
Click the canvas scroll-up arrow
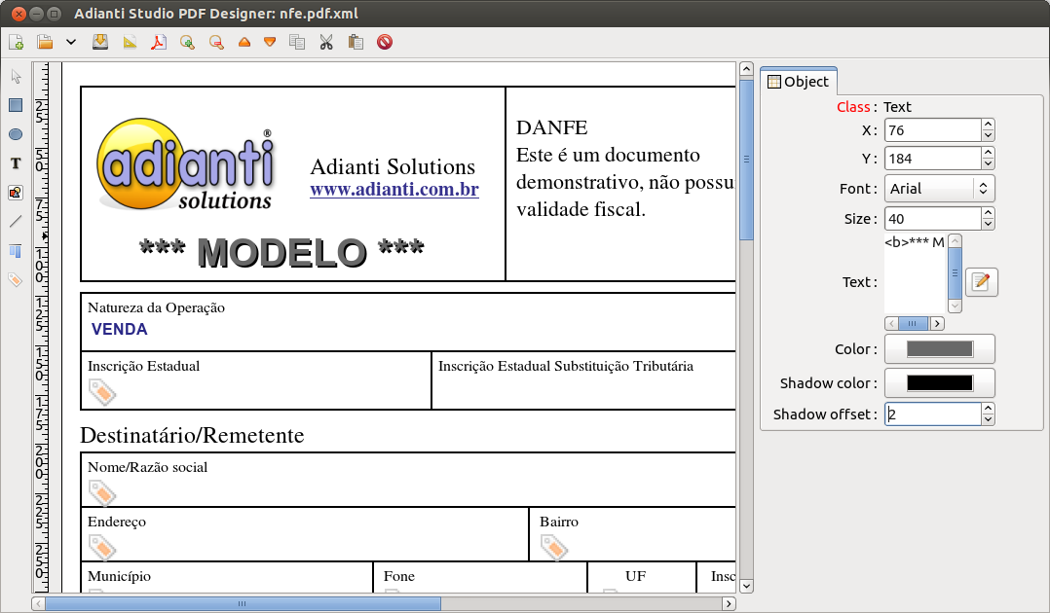point(747,69)
